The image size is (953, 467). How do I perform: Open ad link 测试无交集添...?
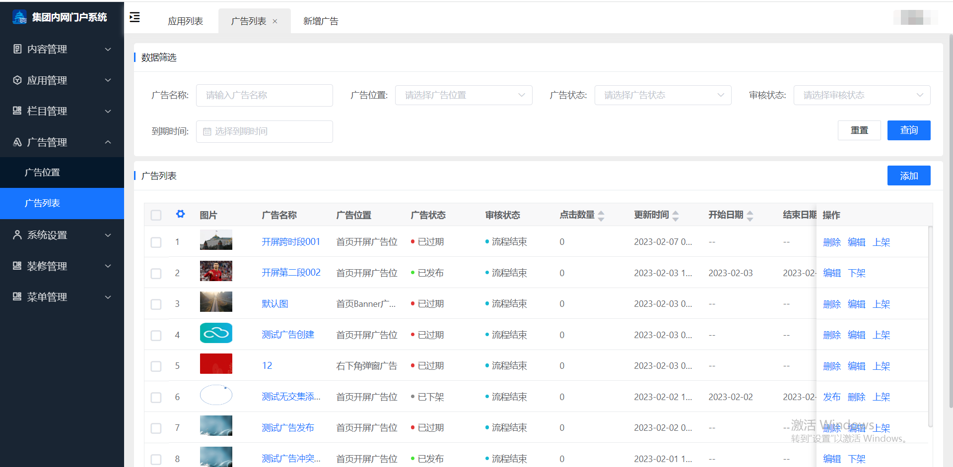(x=291, y=397)
